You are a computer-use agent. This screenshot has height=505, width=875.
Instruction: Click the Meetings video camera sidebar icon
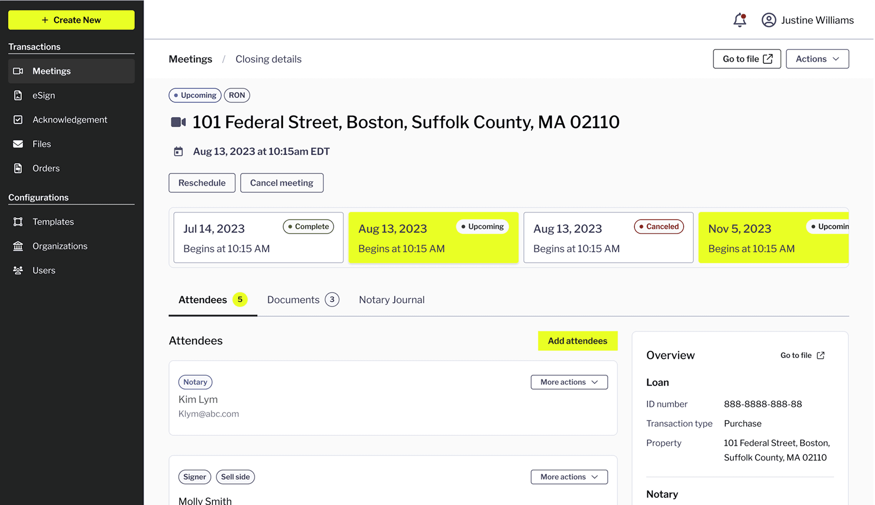[x=18, y=71]
